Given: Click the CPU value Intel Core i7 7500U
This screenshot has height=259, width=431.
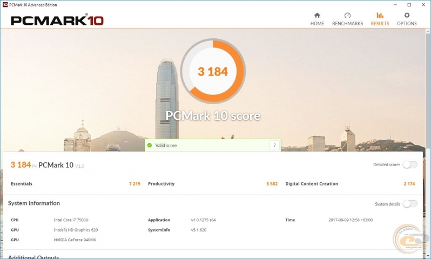Looking at the screenshot, I should coord(71,220).
